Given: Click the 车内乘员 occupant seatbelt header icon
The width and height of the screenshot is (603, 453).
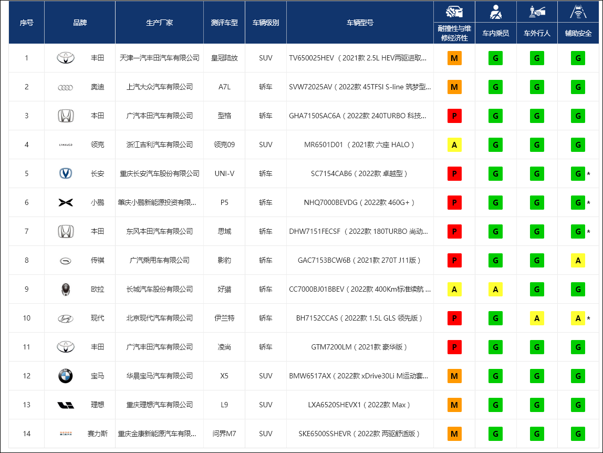Looking at the screenshot, I should [496, 12].
